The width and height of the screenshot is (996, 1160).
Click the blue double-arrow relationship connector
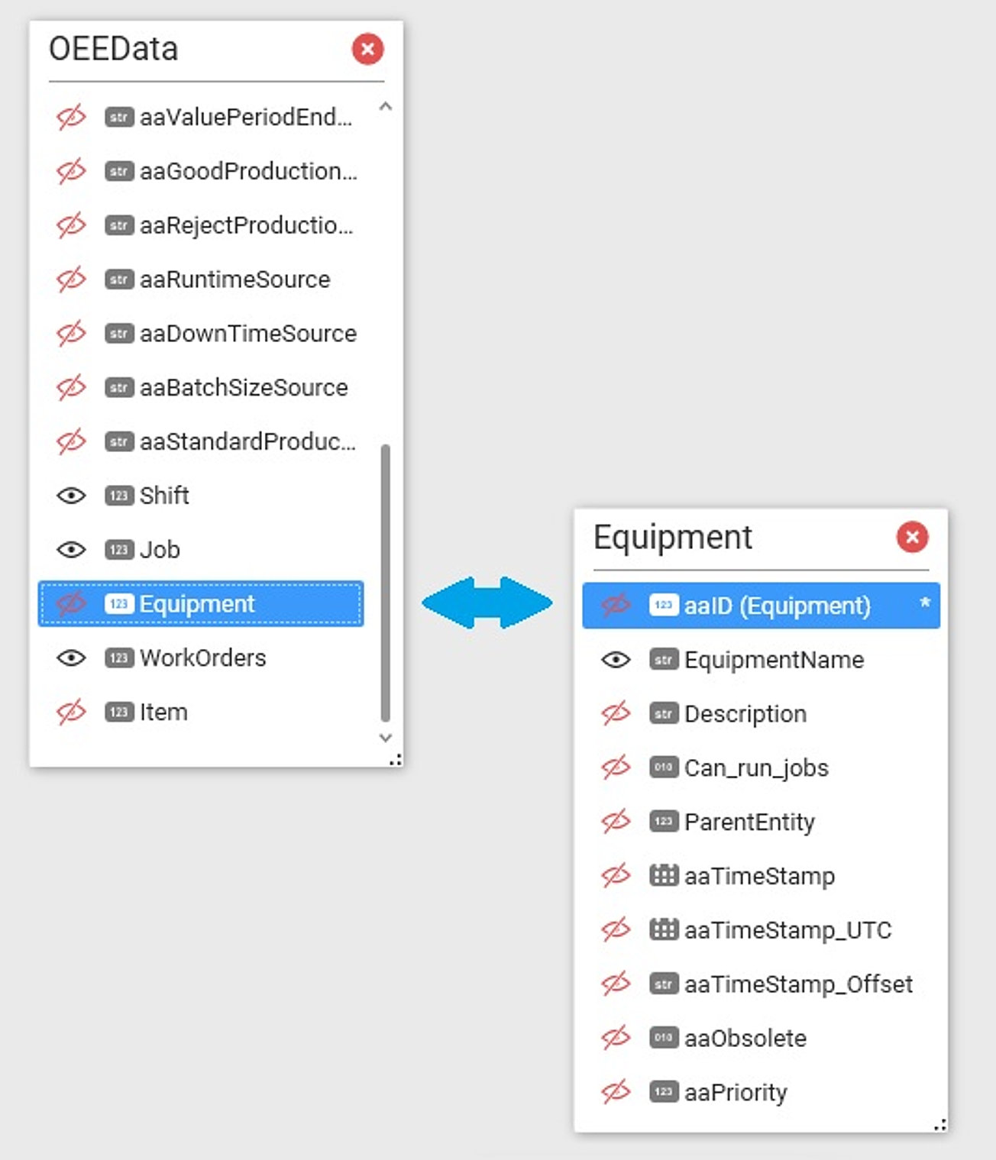tap(487, 603)
